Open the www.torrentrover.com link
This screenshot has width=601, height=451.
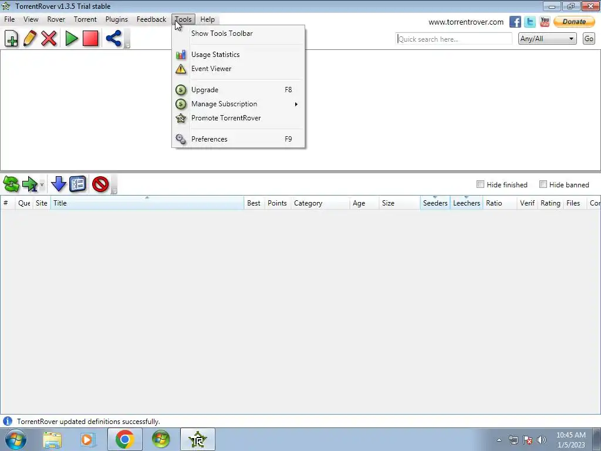point(465,22)
